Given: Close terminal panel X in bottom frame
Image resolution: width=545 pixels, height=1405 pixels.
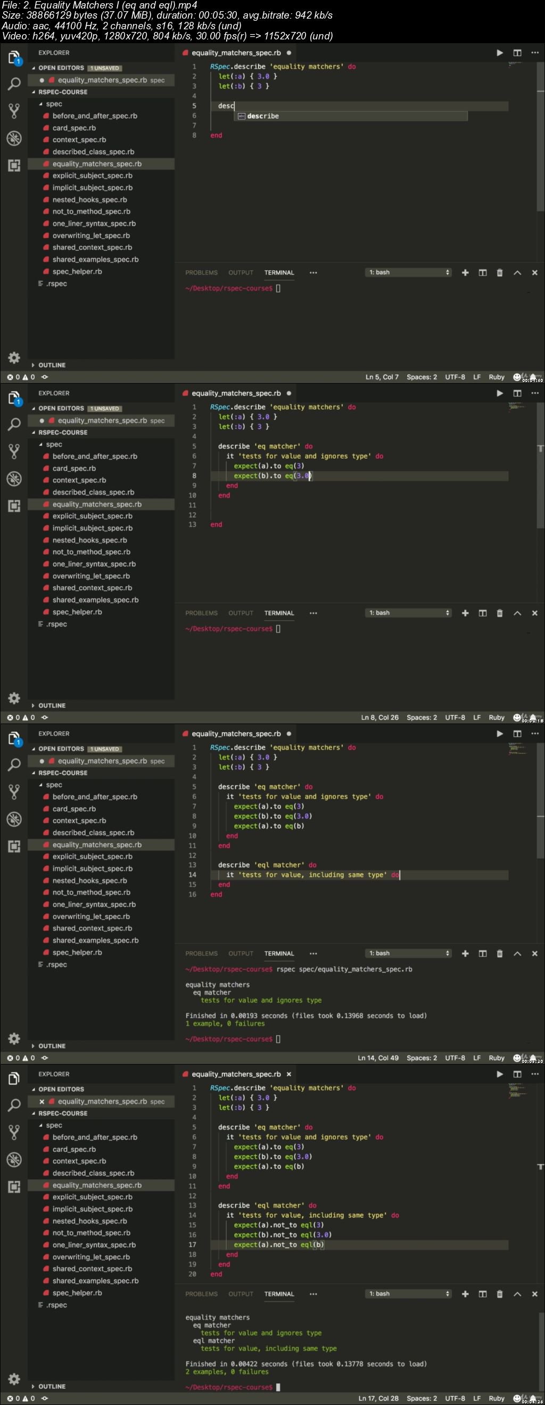Looking at the screenshot, I should tap(535, 1294).
